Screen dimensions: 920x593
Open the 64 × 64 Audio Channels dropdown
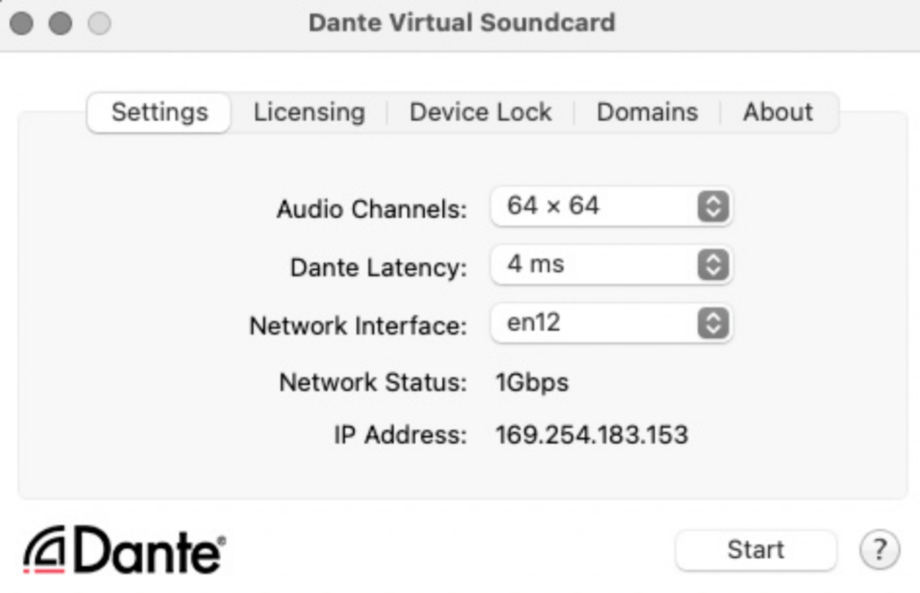(x=611, y=206)
